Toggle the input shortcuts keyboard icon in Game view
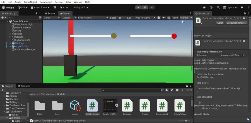 (x=169, y=18)
